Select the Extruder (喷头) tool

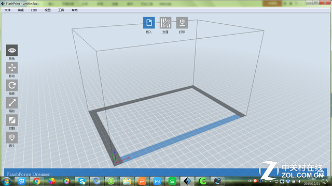coord(12,137)
